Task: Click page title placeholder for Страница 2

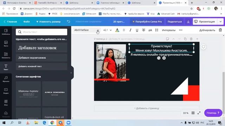Action: click(x=127, y=39)
